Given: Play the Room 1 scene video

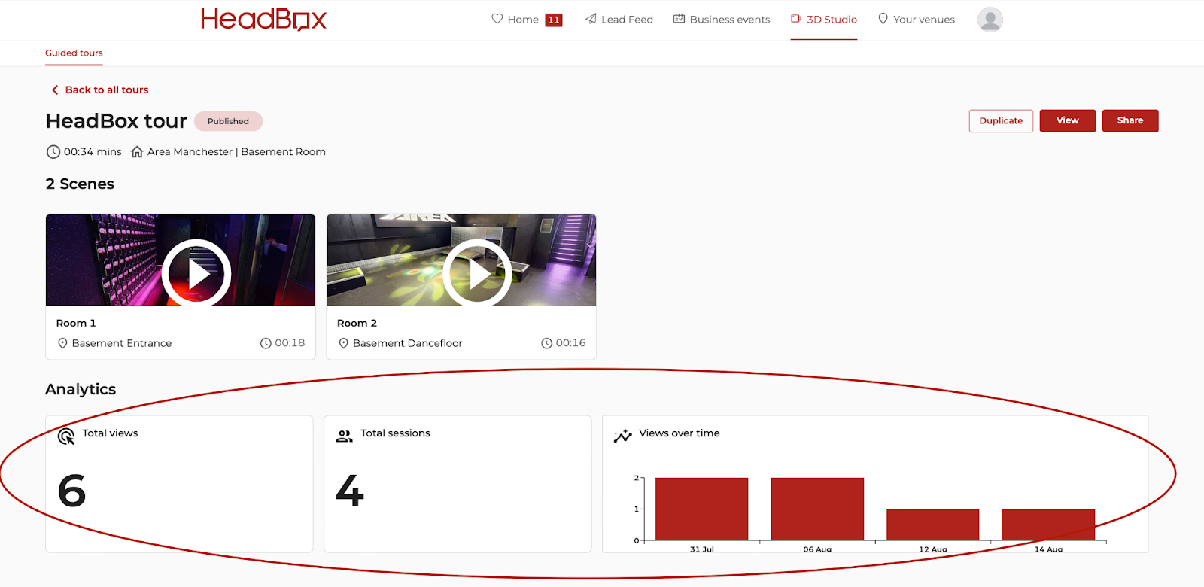Looking at the screenshot, I should 196,273.
